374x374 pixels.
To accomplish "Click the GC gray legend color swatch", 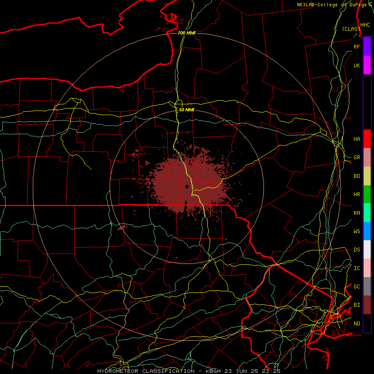I will click(x=367, y=286).
